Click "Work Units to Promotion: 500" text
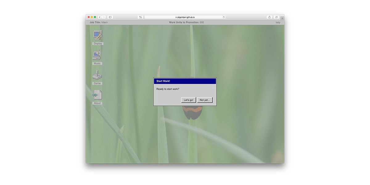Image resolution: width=370 pixels, height=185 pixels. tap(186, 23)
